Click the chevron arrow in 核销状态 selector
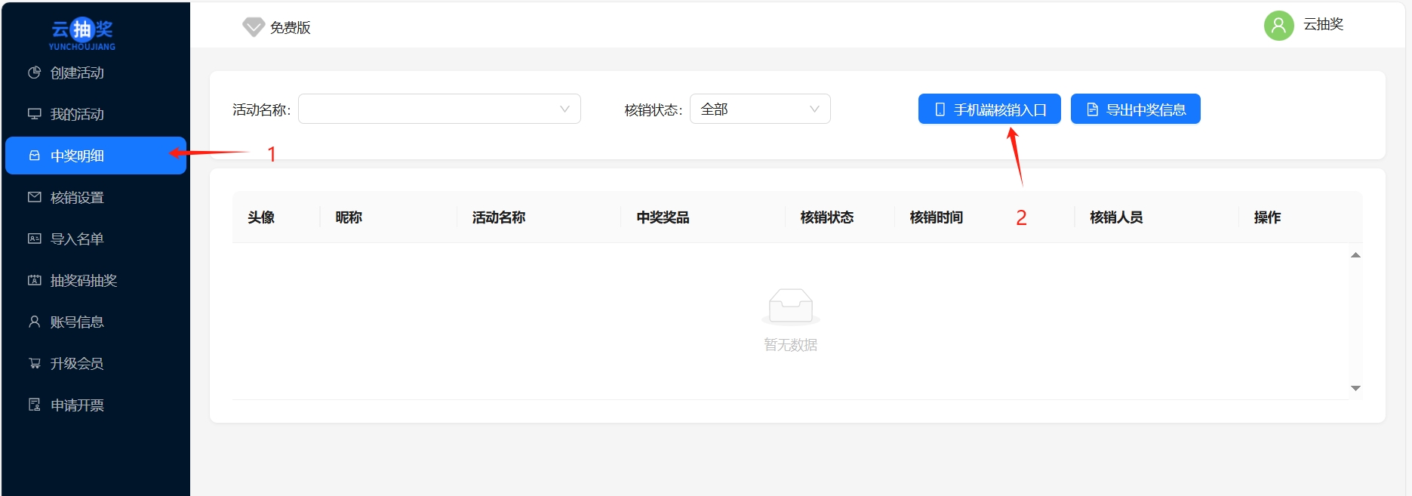 pos(814,109)
